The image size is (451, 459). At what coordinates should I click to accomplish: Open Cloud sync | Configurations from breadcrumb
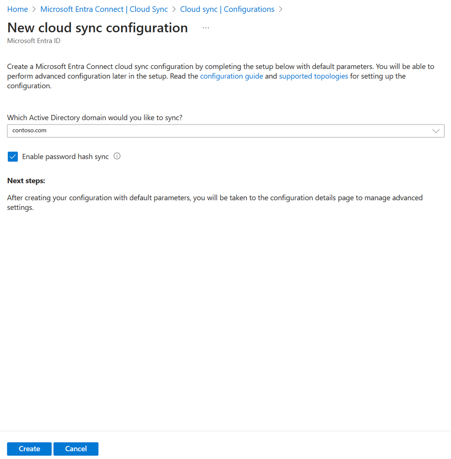coord(227,9)
